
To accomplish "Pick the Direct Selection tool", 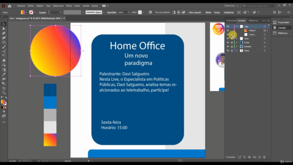I will tap(4, 28).
